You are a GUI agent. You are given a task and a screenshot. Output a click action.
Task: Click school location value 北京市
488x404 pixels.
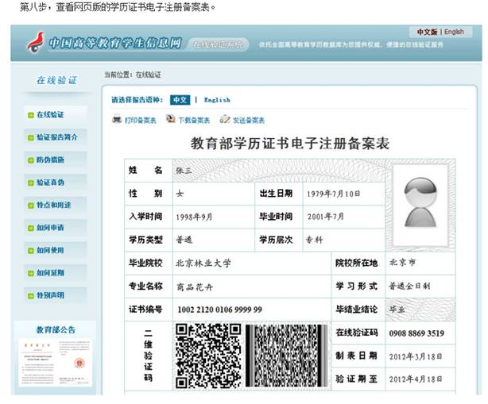[x=402, y=263]
